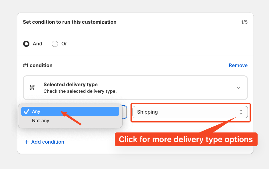Select the And radio button circle
This screenshot has height=169, width=269.
pyautogui.click(x=26, y=44)
